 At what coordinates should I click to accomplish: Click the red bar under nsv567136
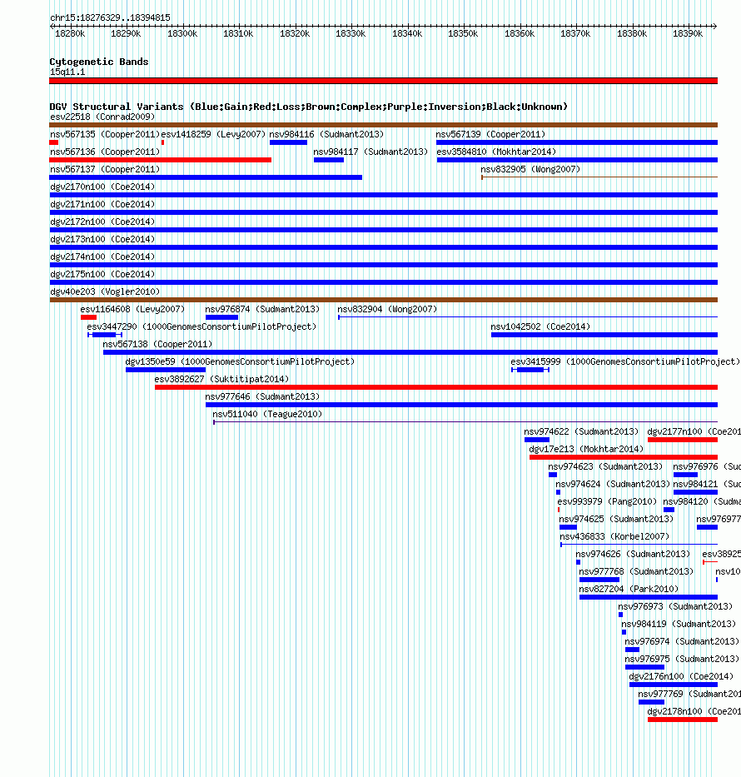(161, 160)
